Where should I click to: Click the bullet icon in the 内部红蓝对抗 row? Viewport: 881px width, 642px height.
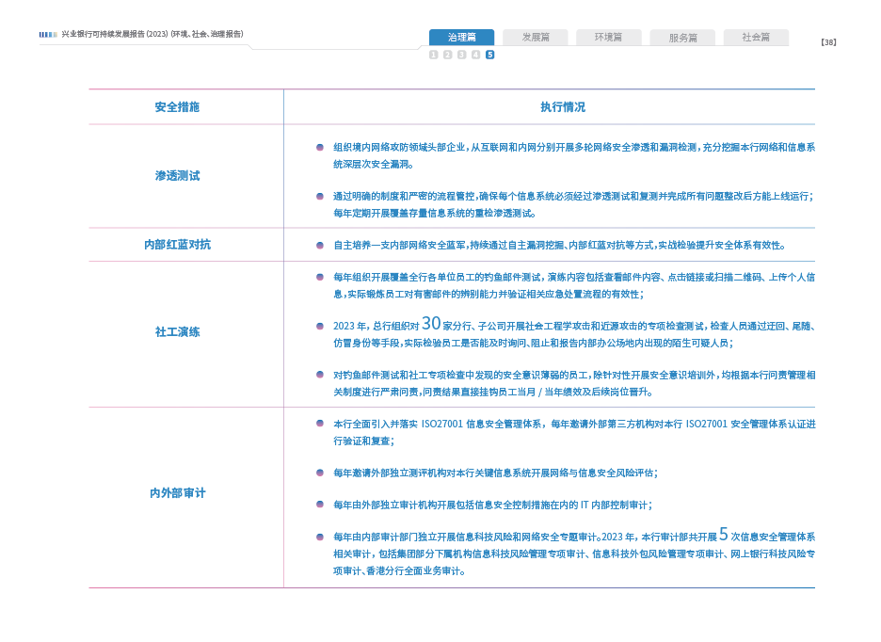(320, 245)
